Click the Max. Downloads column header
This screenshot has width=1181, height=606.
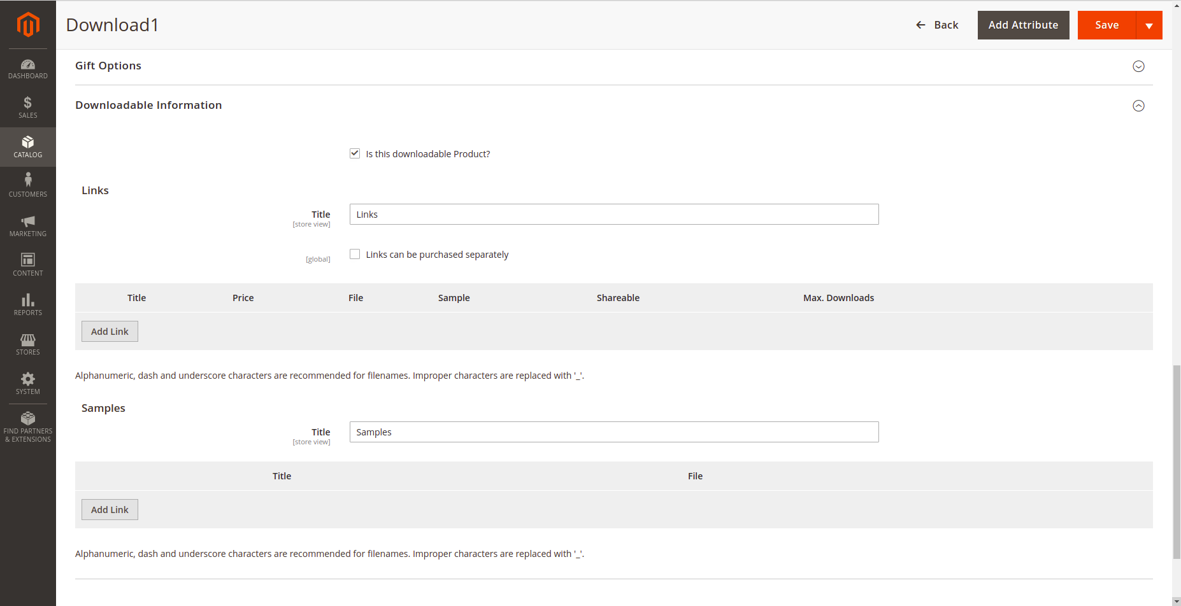(x=838, y=298)
